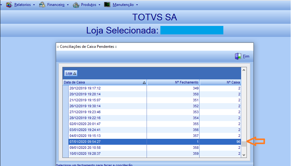Click the Manutenção monitor icon
The image size is (291, 166).
(107, 5)
